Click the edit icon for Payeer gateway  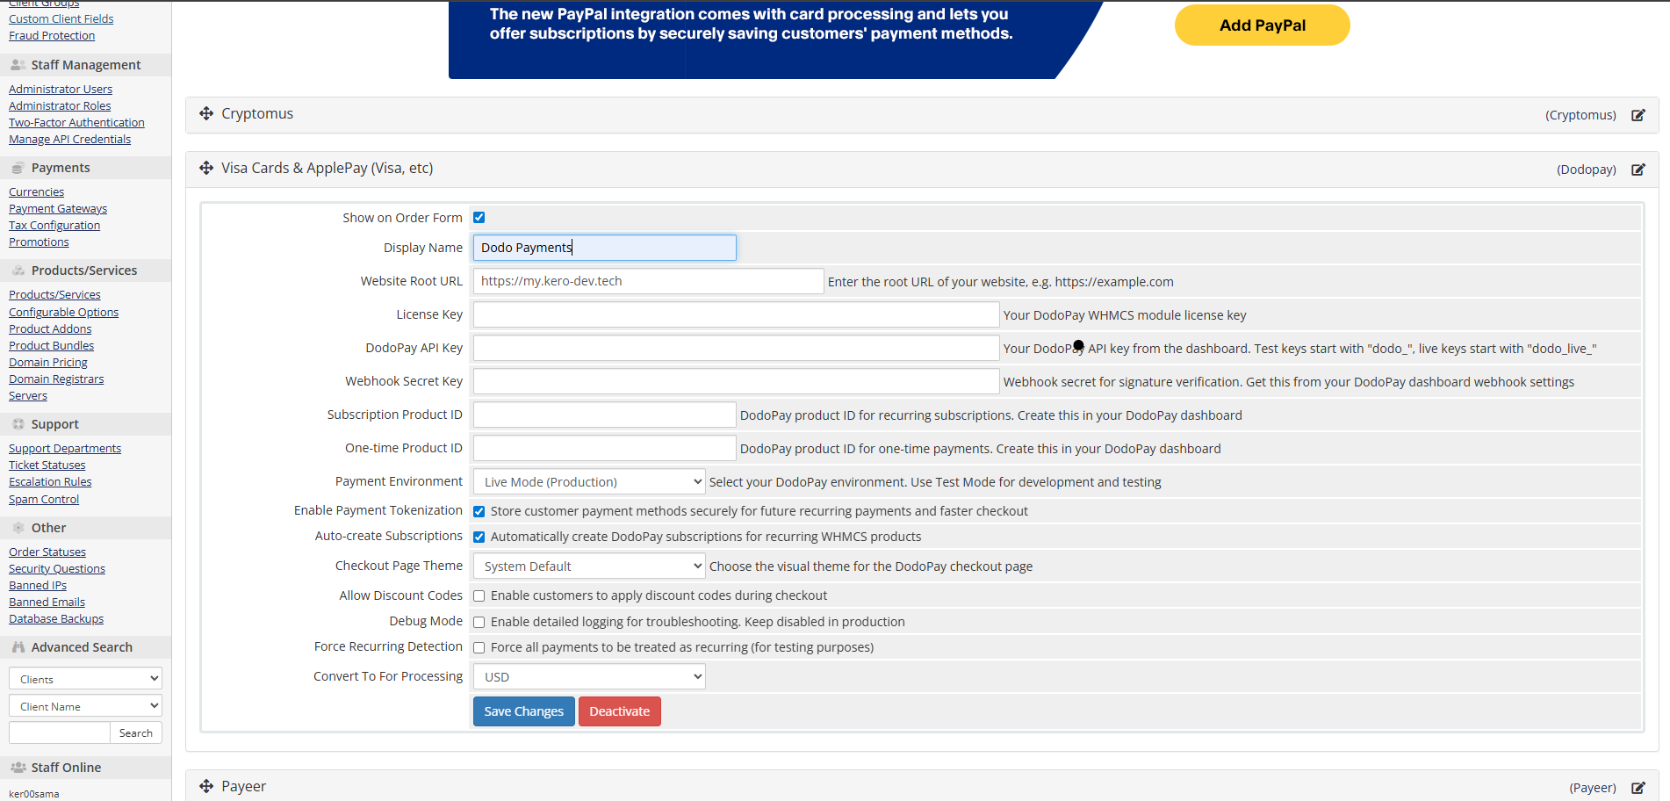tap(1638, 788)
